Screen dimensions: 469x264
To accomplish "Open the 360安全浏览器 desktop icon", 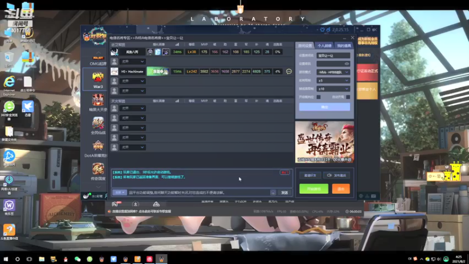I will click(9, 110).
